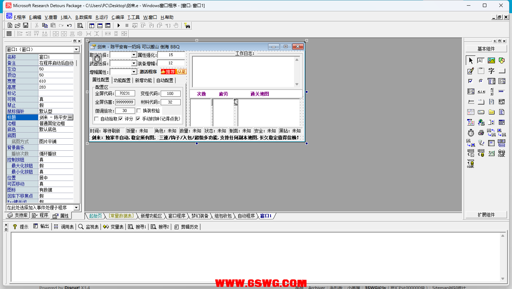
Task: Select the drawing board pencil component
Action: (471, 71)
